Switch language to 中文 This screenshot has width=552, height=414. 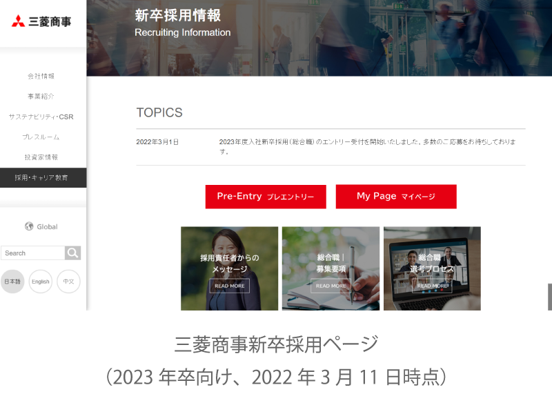pos(68,282)
